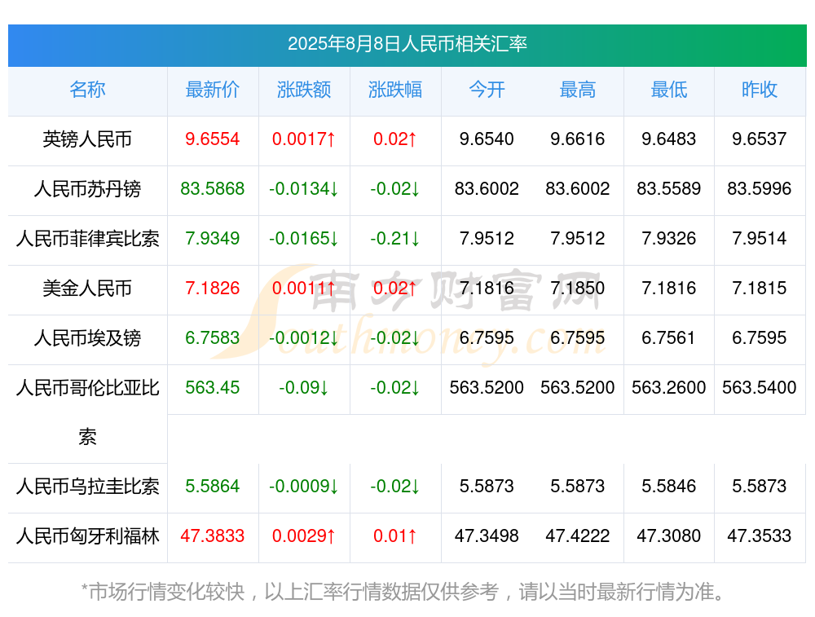Click the '名称' column header
The image size is (815, 617).
(87, 90)
